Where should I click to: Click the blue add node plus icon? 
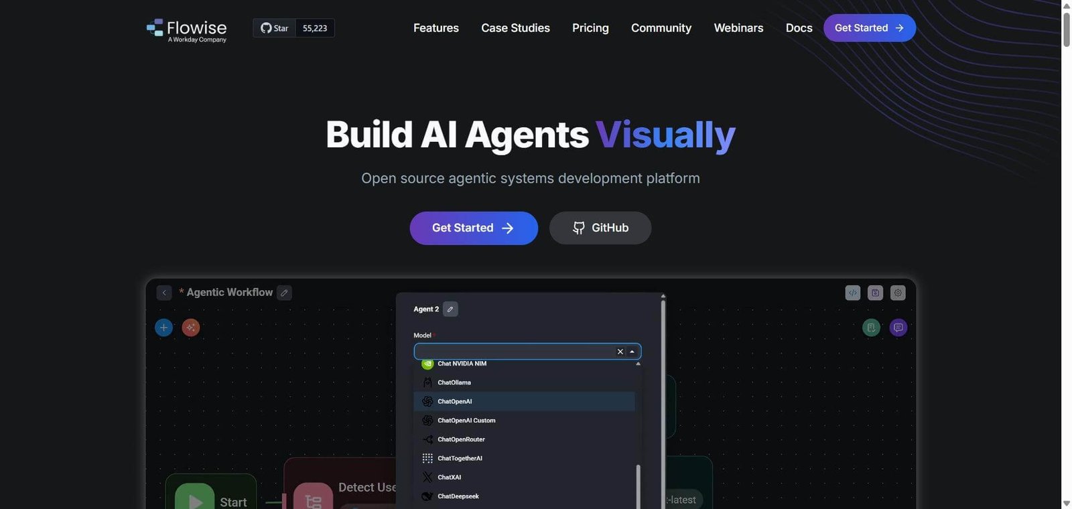tap(163, 328)
